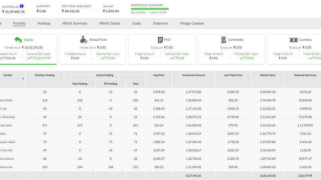Open the Portfolio tab
321x180 pixels.
pos(19,23)
